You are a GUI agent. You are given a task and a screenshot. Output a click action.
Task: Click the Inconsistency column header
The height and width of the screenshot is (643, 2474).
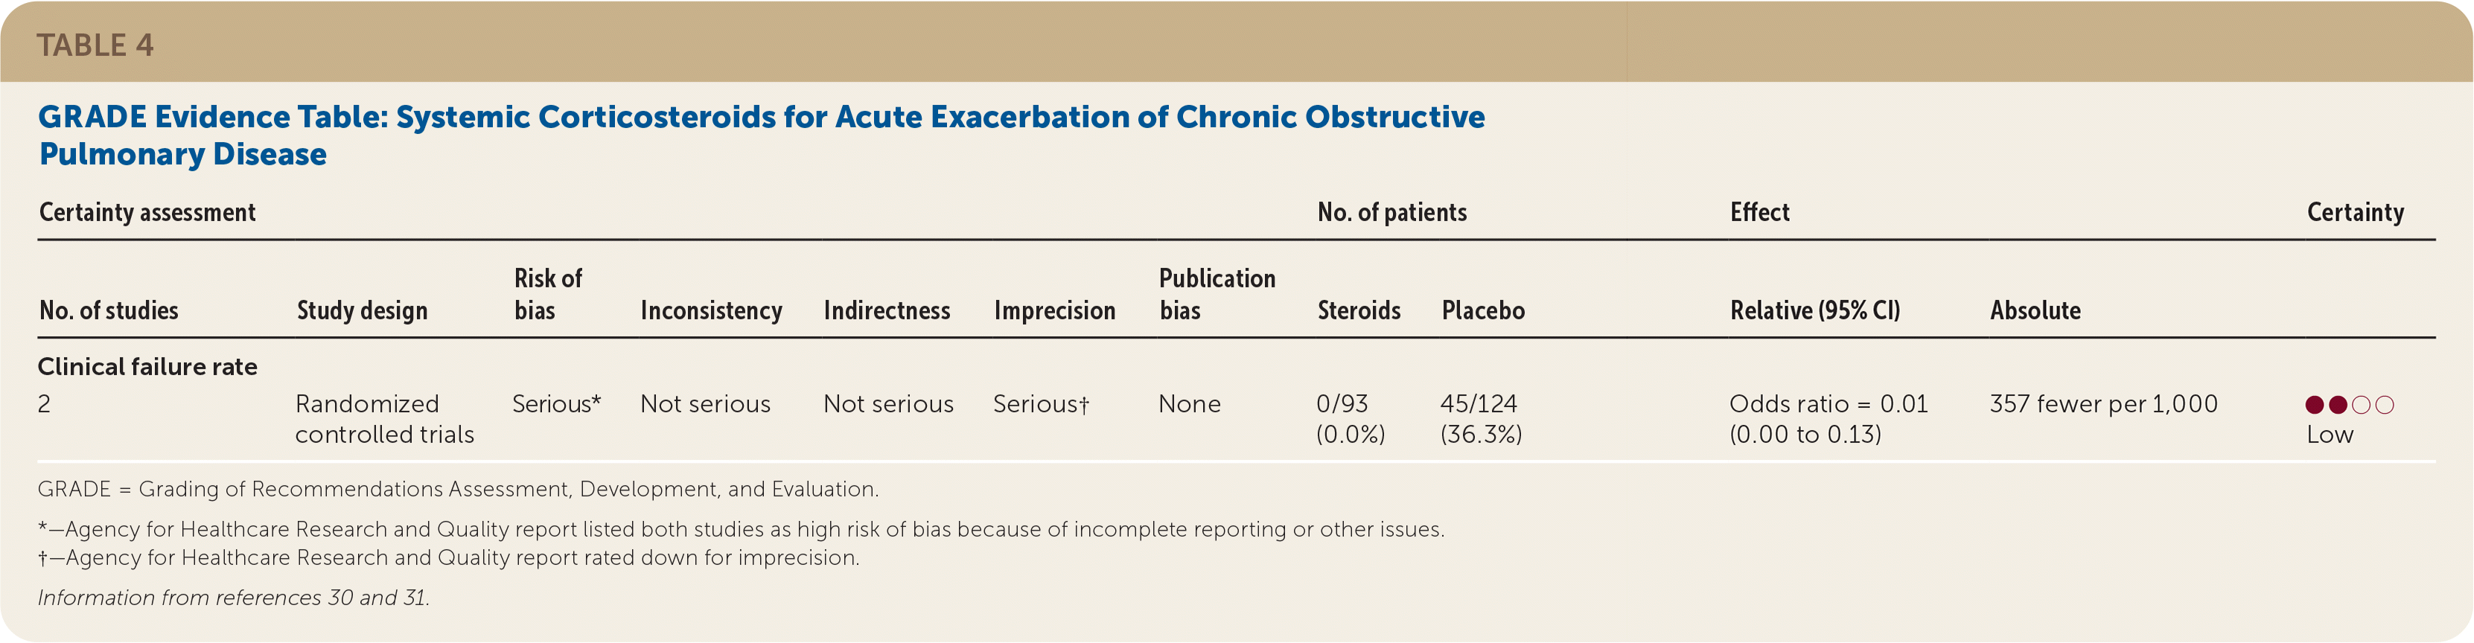point(711,310)
